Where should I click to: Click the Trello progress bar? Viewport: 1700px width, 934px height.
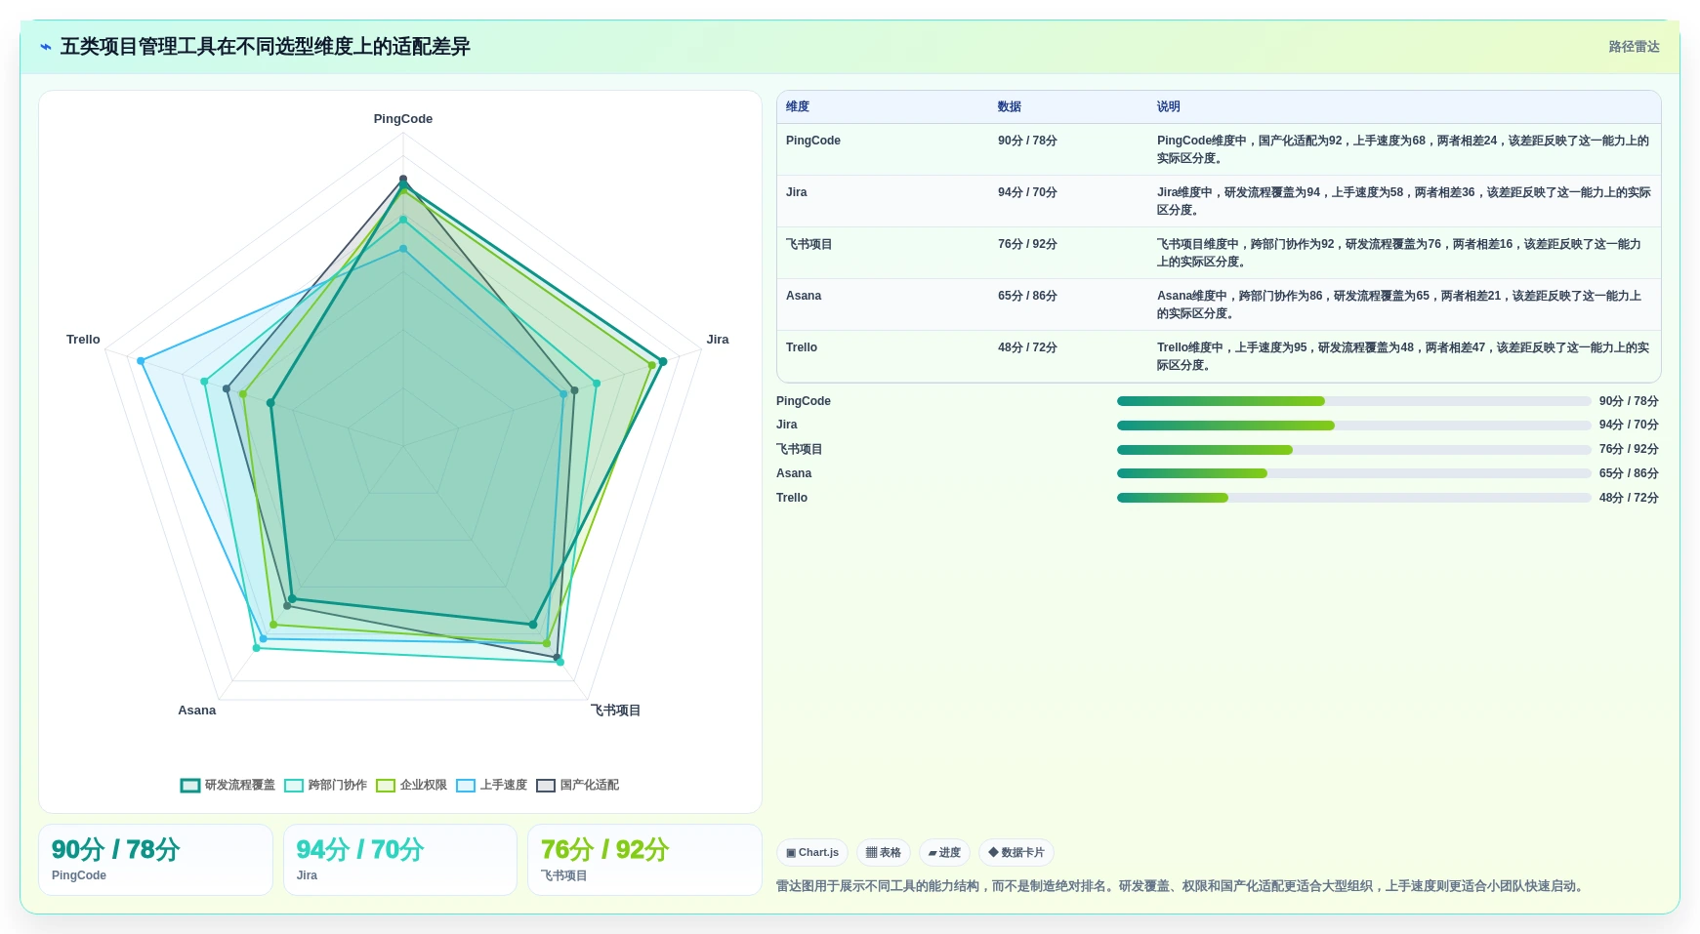[x=1354, y=498]
